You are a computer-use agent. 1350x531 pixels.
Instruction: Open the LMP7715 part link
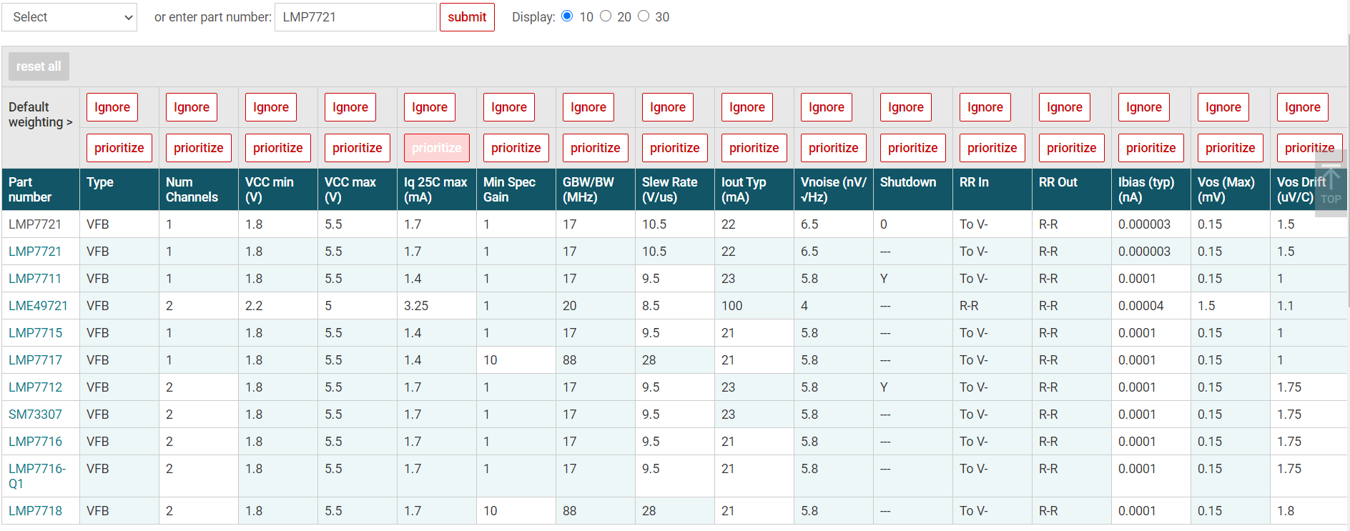click(35, 333)
